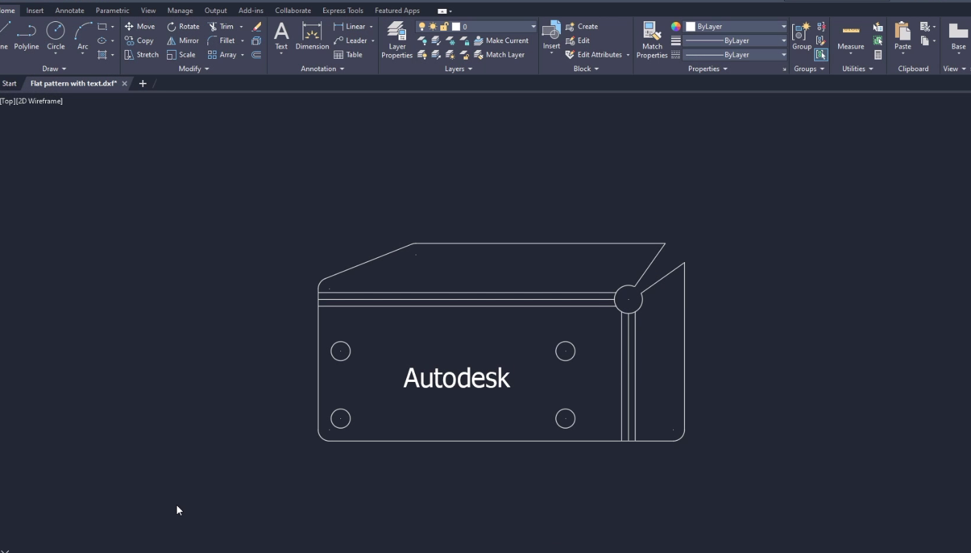Image resolution: width=971 pixels, height=553 pixels.
Task: Open Layer Properties manager
Action: pyautogui.click(x=397, y=40)
